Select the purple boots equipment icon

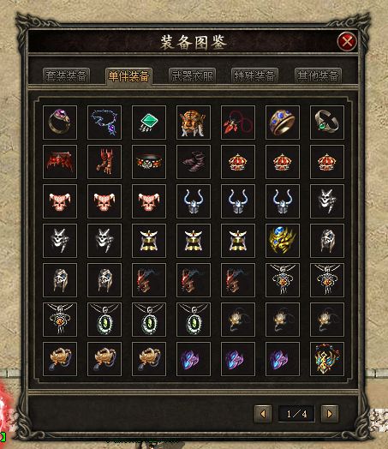pyautogui.click(x=194, y=162)
